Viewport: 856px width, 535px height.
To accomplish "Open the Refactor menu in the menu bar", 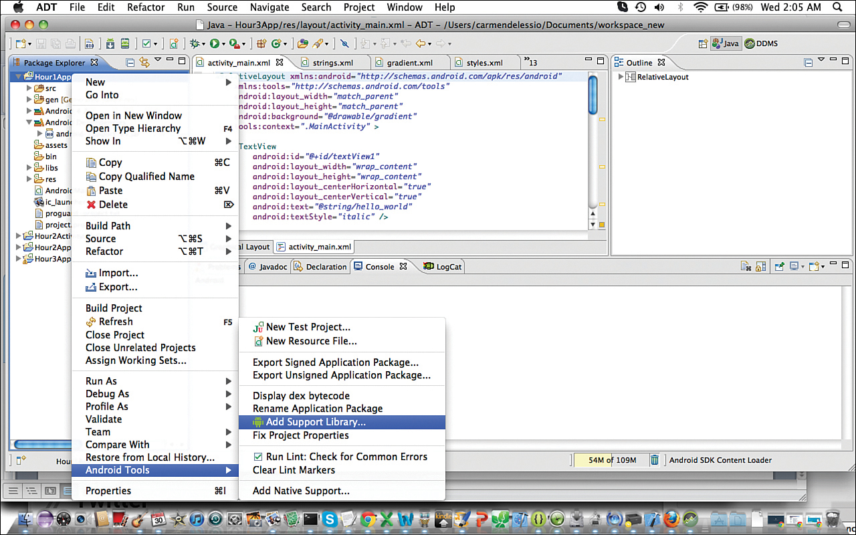I will [x=146, y=7].
